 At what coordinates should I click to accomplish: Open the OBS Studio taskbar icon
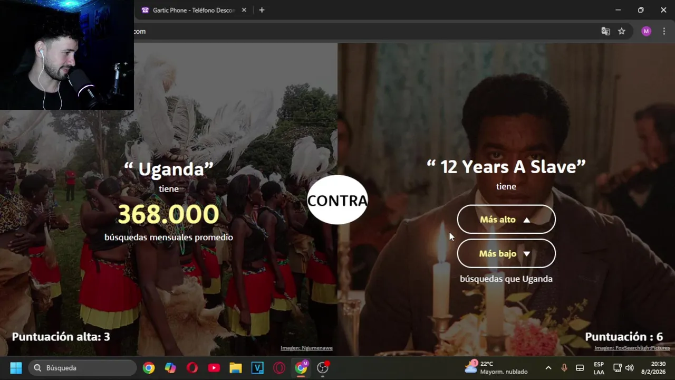[x=323, y=368]
